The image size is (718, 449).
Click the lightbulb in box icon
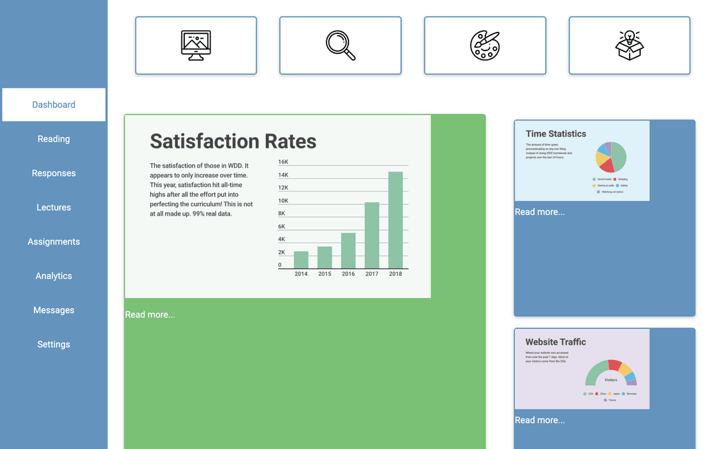click(629, 45)
